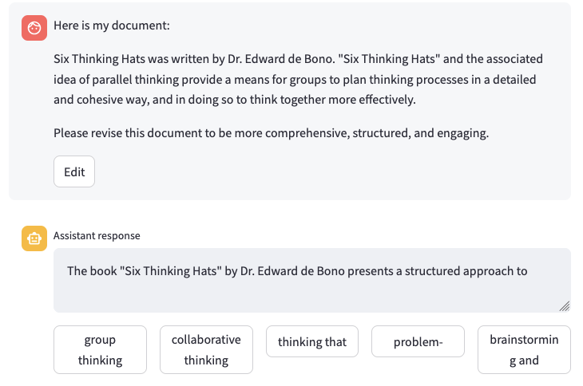Click "The book" at start of response
The height and width of the screenshot is (386, 583).
(91, 270)
